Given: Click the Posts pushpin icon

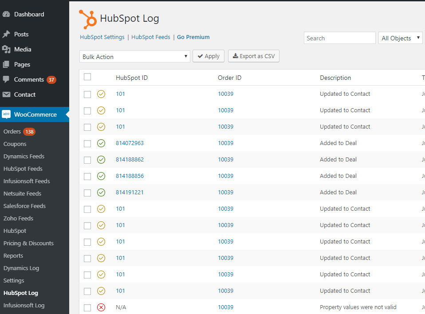Looking at the screenshot, I should (x=6, y=34).
